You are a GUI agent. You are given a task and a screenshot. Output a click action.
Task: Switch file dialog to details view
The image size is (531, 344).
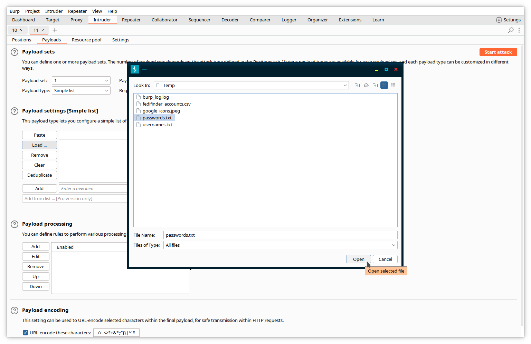point(393,85)
